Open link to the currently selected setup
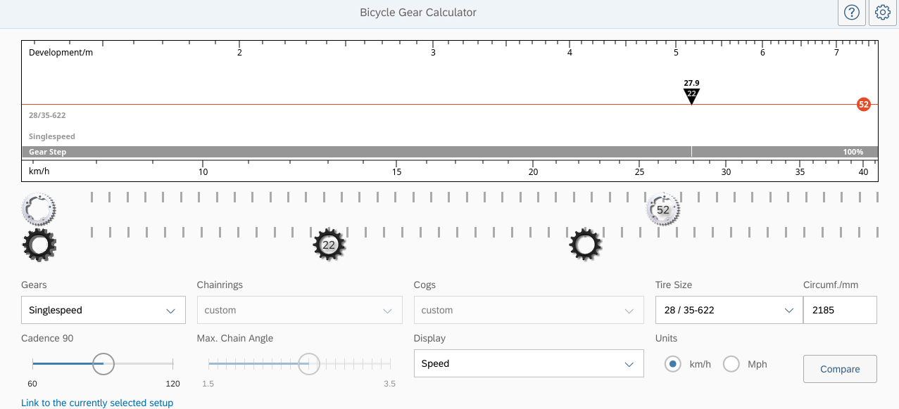 point(97,403)
